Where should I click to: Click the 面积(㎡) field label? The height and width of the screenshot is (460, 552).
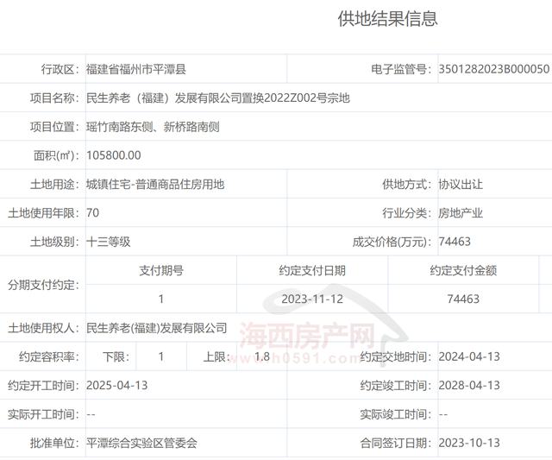(x=56, y=155)
